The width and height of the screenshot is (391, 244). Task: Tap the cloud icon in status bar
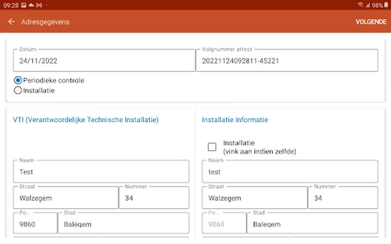click(x=31, y=5)
